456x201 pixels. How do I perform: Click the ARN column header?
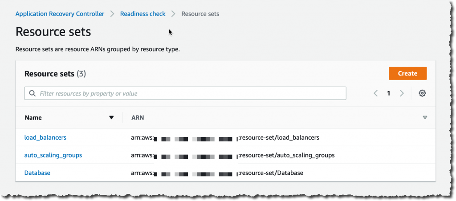pos(138,118)
